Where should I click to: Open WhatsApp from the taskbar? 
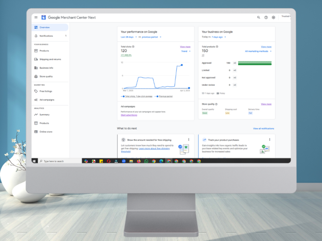point(146,161)
